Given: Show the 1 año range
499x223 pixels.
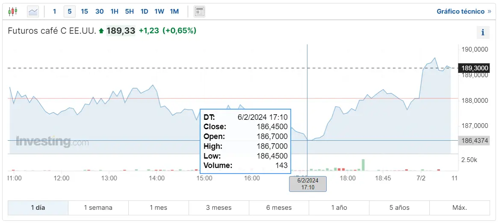Looking at the screenshot, I should click(339, 208).
